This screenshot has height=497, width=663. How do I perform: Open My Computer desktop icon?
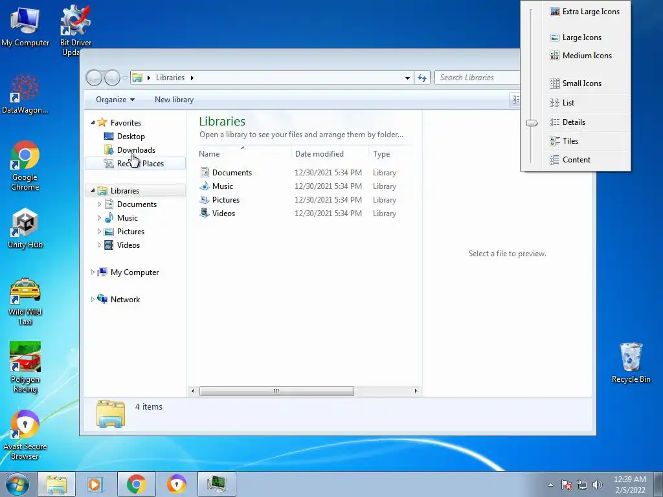click(25, 26)
